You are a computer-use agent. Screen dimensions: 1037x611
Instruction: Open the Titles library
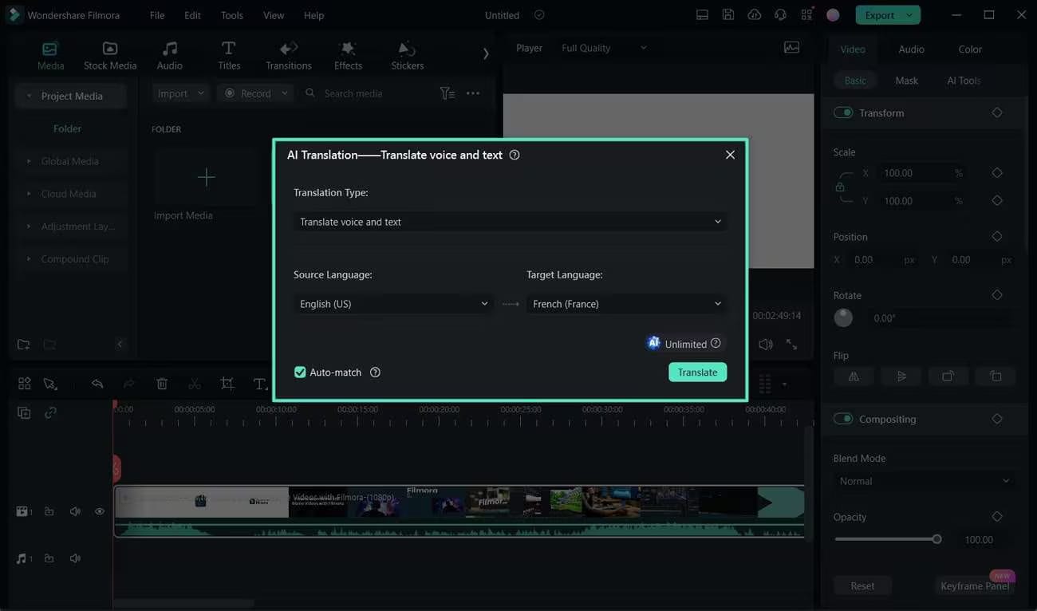(229, 56)
